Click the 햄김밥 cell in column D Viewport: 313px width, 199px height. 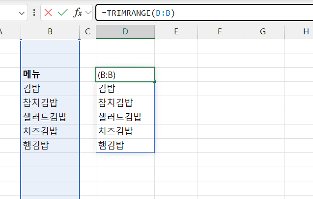pyautogui.click(x=125, y=146)
